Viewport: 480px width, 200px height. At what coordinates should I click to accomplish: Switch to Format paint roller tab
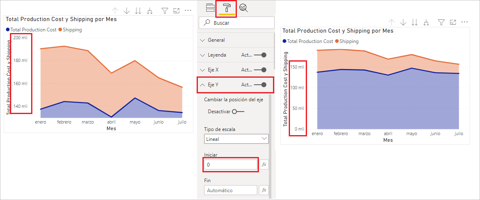coord(227,7)
